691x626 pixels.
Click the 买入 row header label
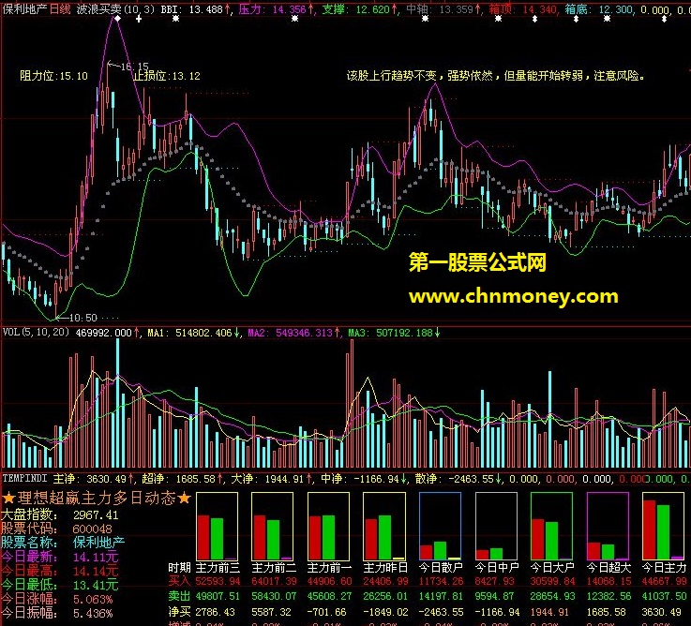(179, 582)
